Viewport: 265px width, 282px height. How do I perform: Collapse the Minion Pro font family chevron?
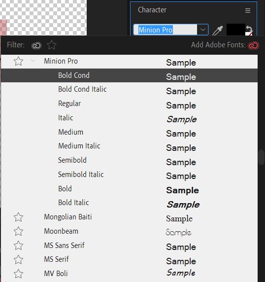point(33,61)
